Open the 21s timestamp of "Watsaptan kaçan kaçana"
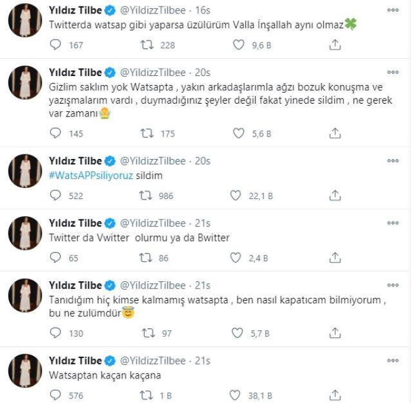Screen dimensions: 412x403 click(202, 361)
